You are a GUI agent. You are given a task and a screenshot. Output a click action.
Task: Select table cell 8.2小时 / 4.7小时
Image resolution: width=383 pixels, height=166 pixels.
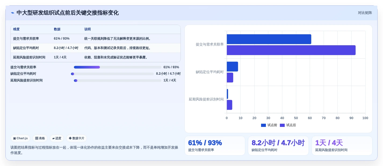66,48
